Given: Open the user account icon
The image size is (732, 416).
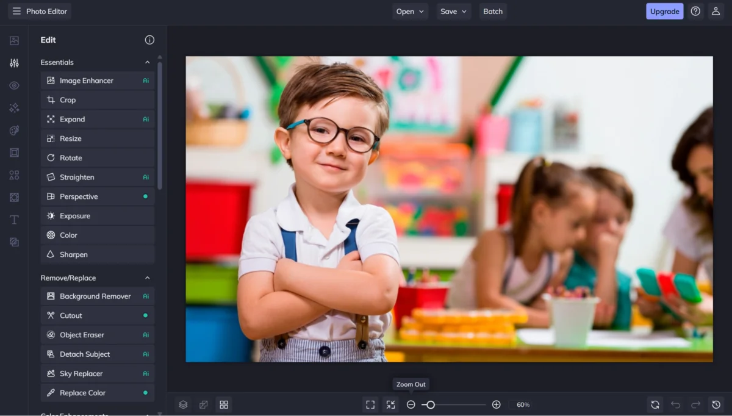Looking at the screenshot, I should click(716, 11).
